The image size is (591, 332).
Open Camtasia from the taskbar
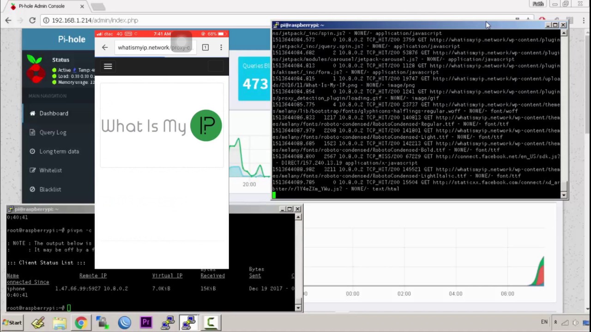pos(211,322)
